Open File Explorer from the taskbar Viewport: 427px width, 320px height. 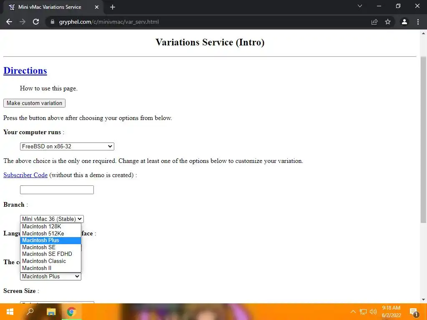click(51, 312)
